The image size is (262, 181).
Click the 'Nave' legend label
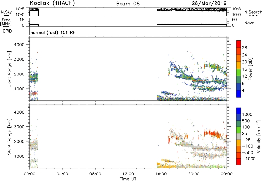[x=249, y=23]
